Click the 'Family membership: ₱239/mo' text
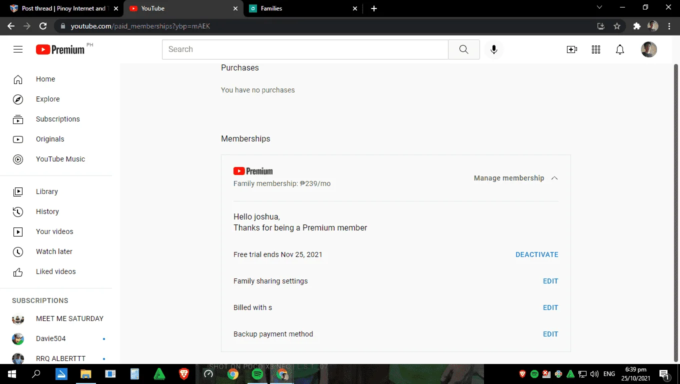 pos(282,183)
